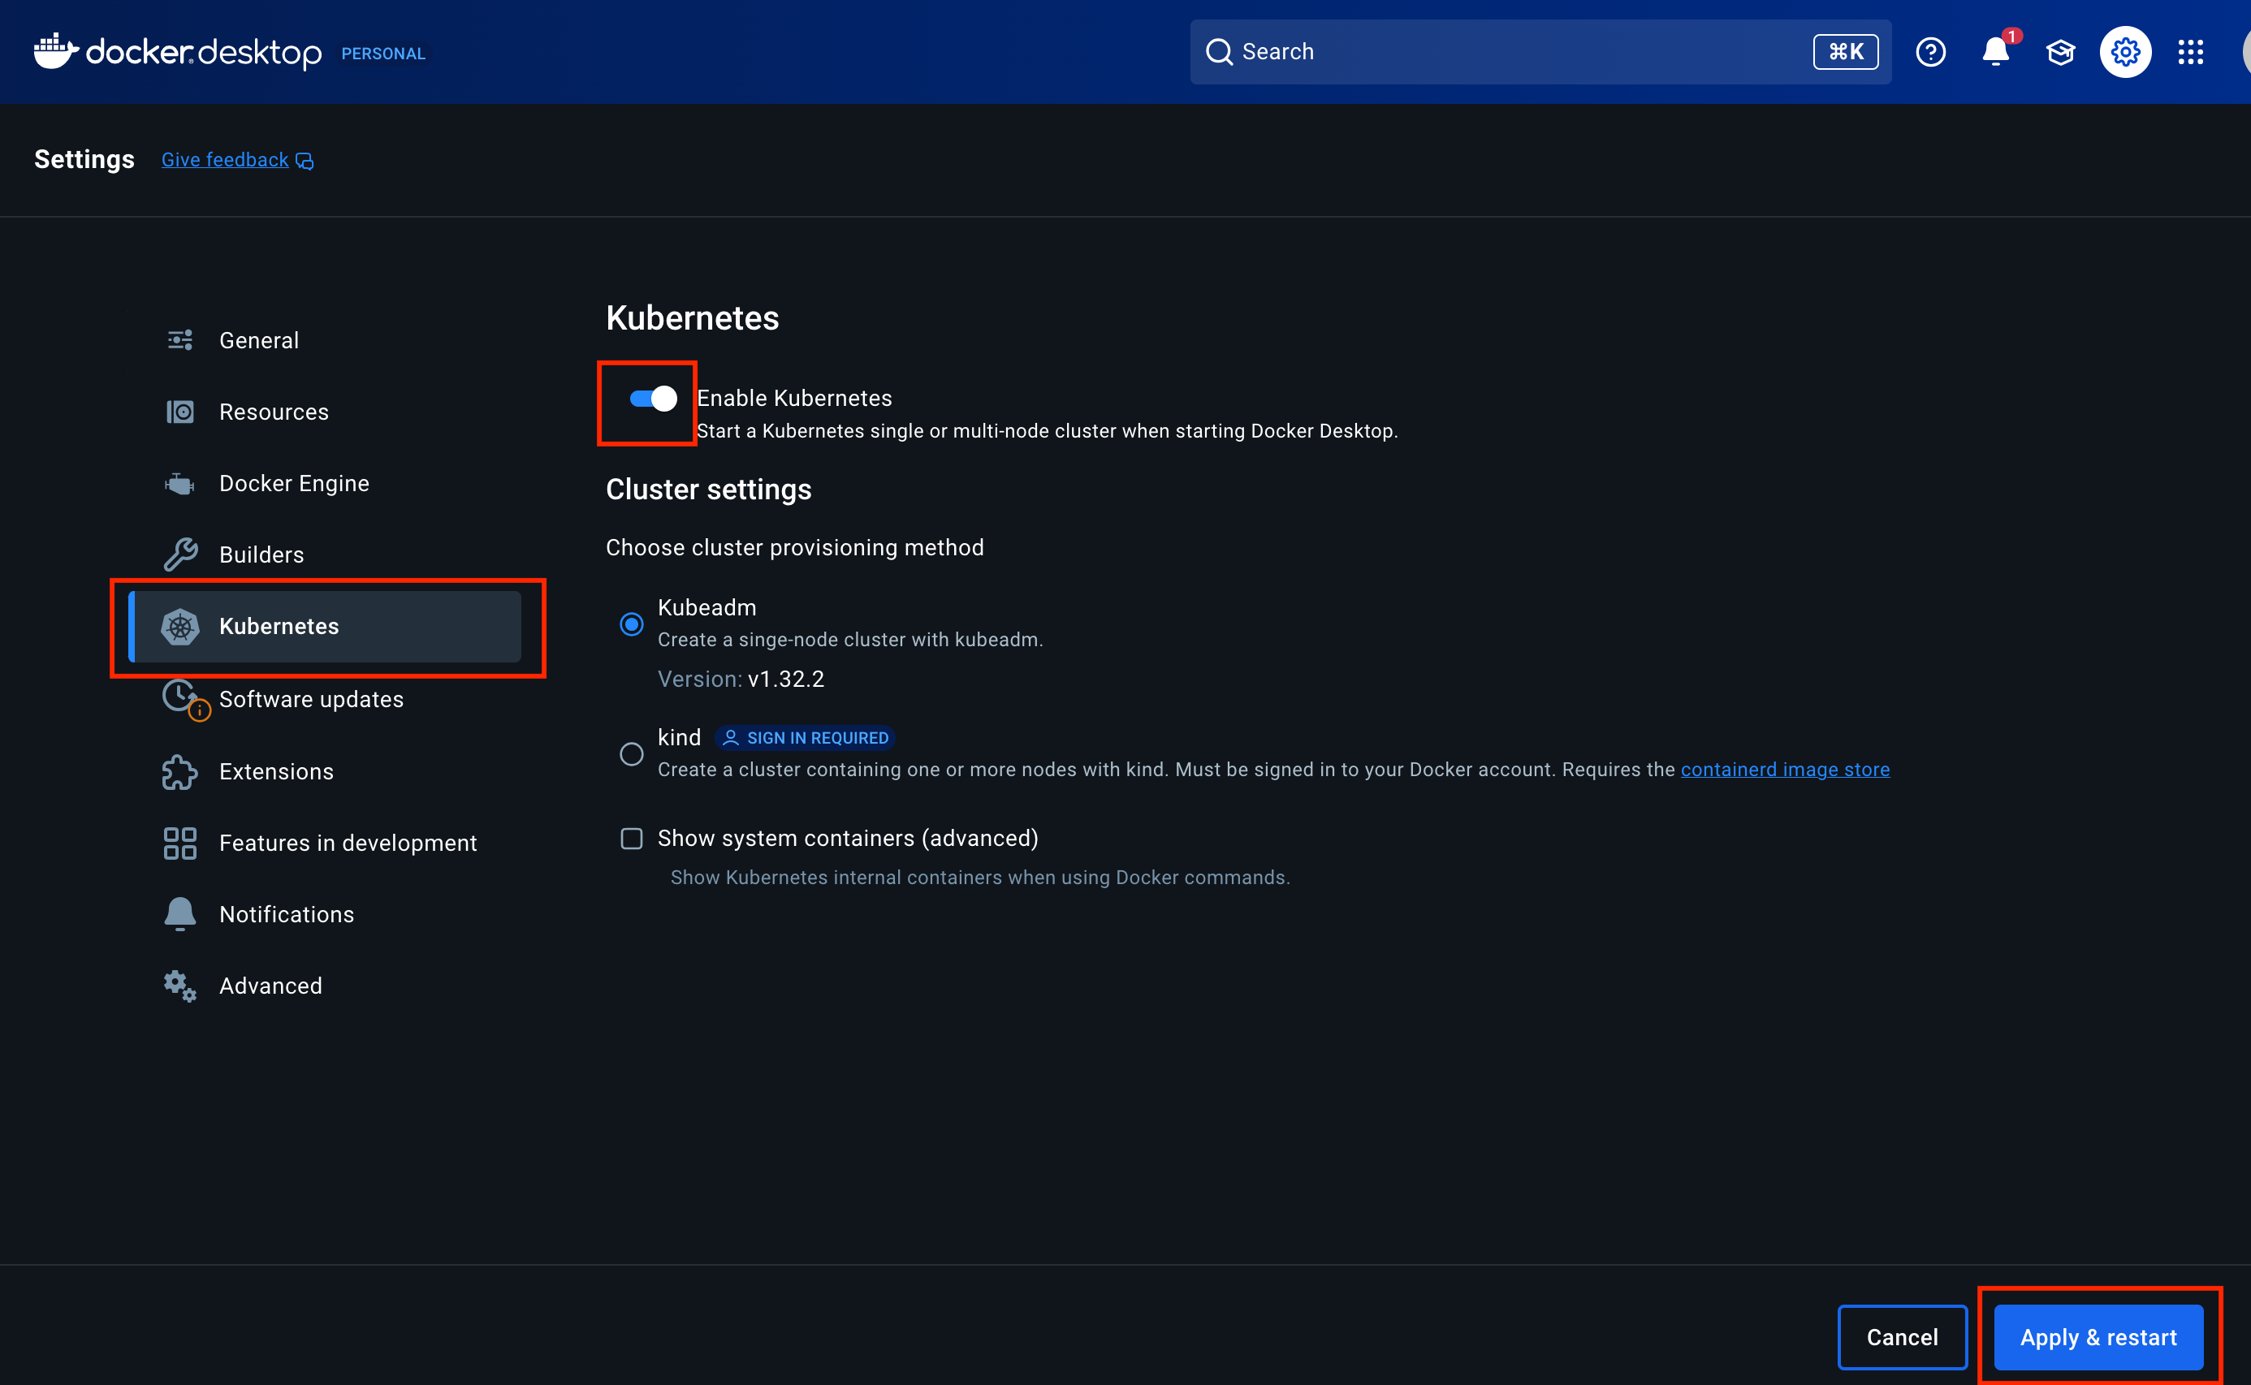Open the General settings tab
This screenshot has width=2251, height=1385.
point(326,341)
